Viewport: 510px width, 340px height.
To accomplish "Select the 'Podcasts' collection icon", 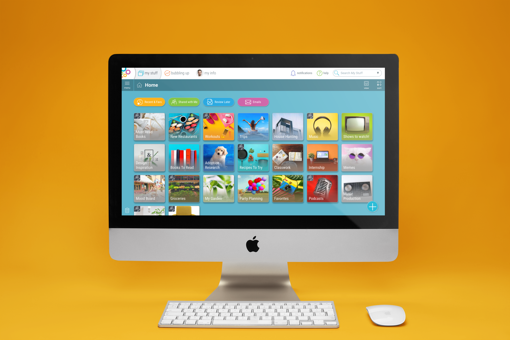I will (x=322, y=188).
